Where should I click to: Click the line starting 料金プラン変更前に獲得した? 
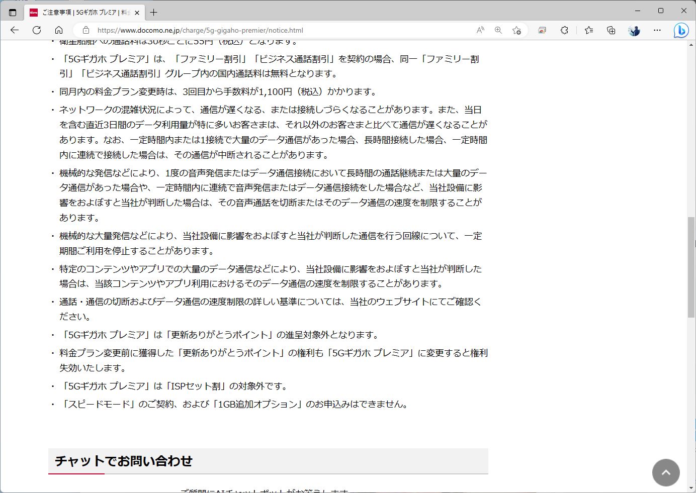tap(274, 360)
